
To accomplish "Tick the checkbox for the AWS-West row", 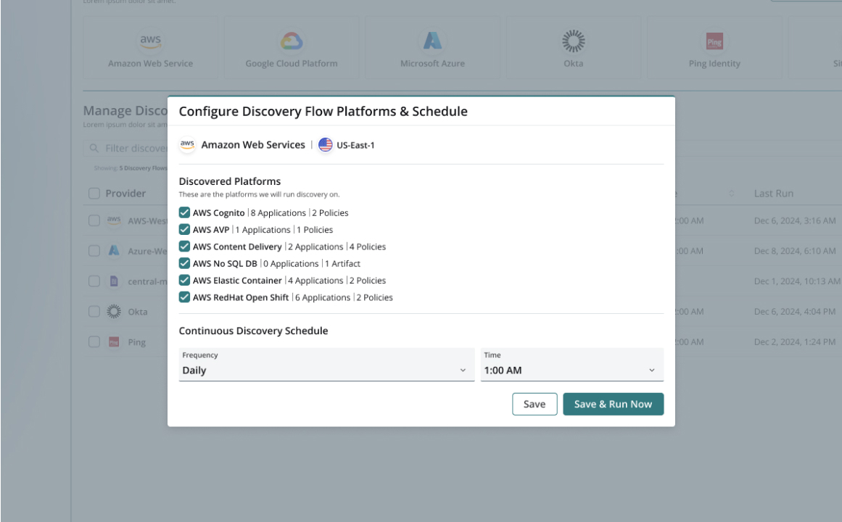I will (94, 220).
